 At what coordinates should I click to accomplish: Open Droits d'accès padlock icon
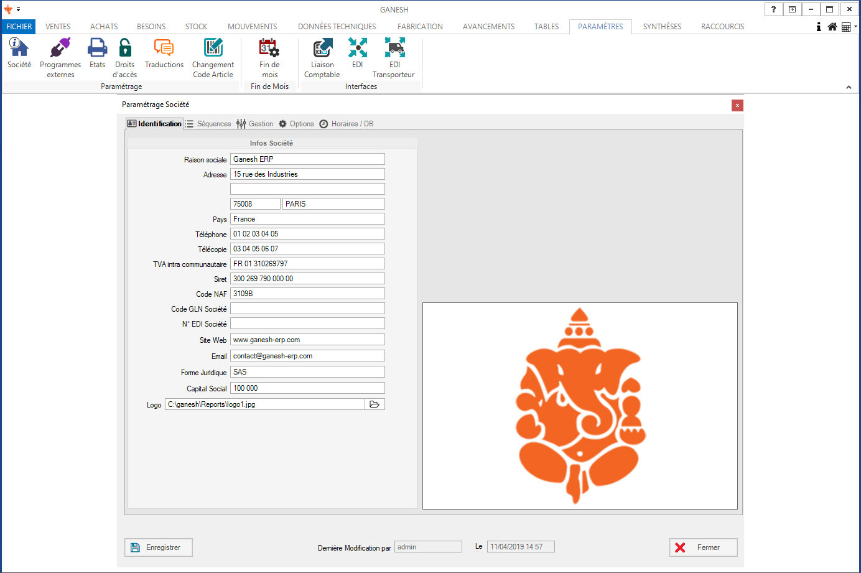click(x=125, y=49)
